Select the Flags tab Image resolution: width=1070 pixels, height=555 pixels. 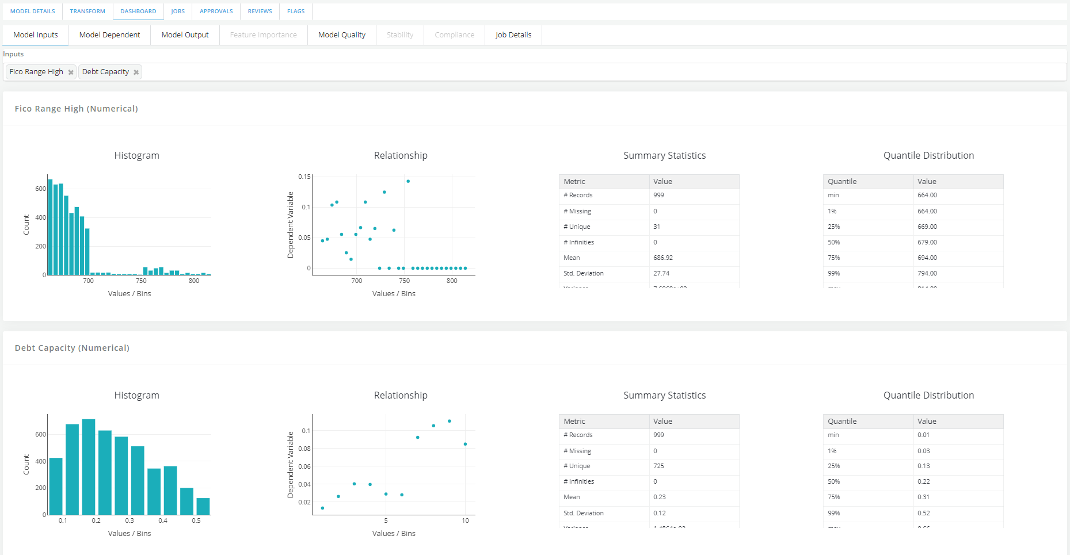296,12
